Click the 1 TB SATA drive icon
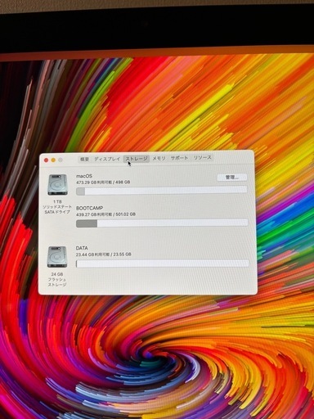 [57, 185]
